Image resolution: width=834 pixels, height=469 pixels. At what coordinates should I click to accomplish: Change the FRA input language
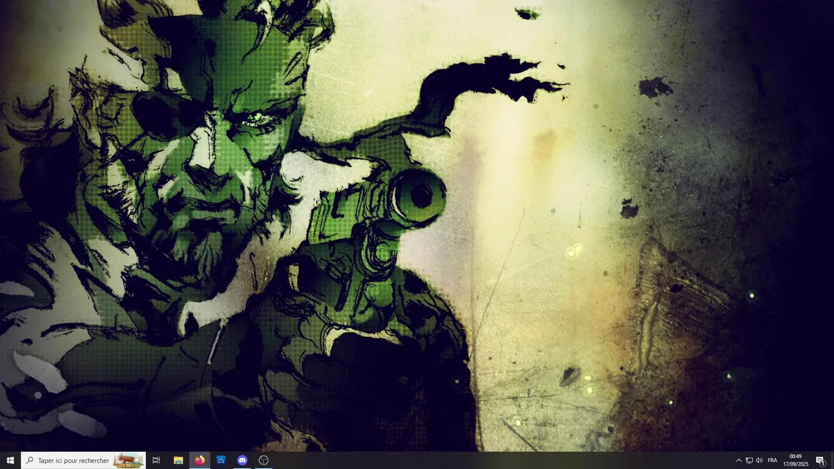[x=772, y=461]
